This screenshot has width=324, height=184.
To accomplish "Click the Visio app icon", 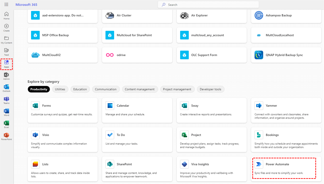I will (35, 135).
